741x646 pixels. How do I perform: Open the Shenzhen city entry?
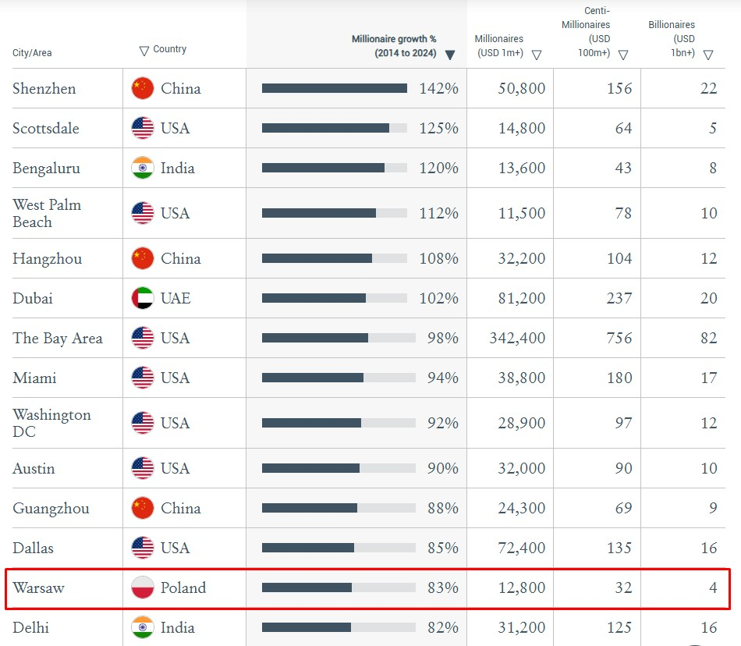coord(44,88)
